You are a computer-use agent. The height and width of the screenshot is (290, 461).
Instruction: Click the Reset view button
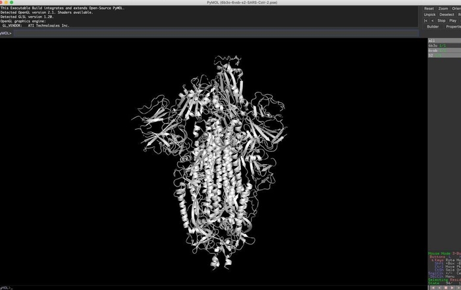point(429,9)
